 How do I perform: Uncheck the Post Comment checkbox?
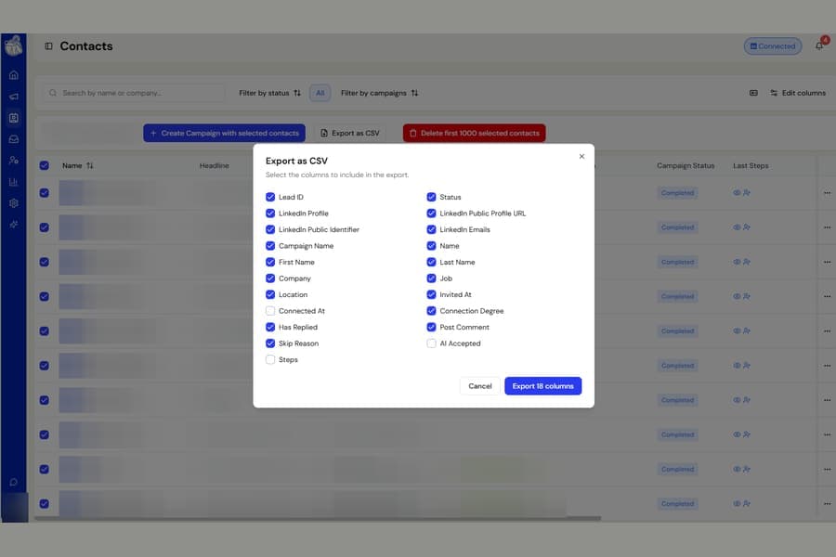[431, 328]
